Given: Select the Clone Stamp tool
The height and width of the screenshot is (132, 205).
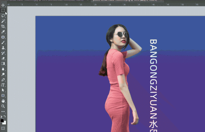Looking at the screenshot, I should [x=3, y=48].
